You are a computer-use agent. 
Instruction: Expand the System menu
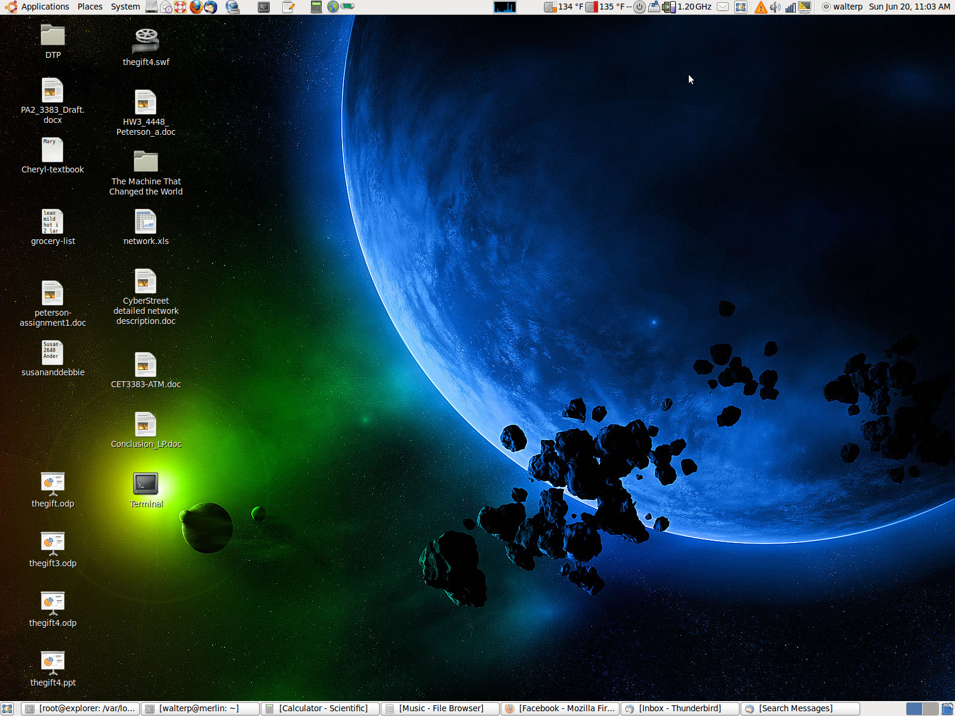[x=125, y=7]
